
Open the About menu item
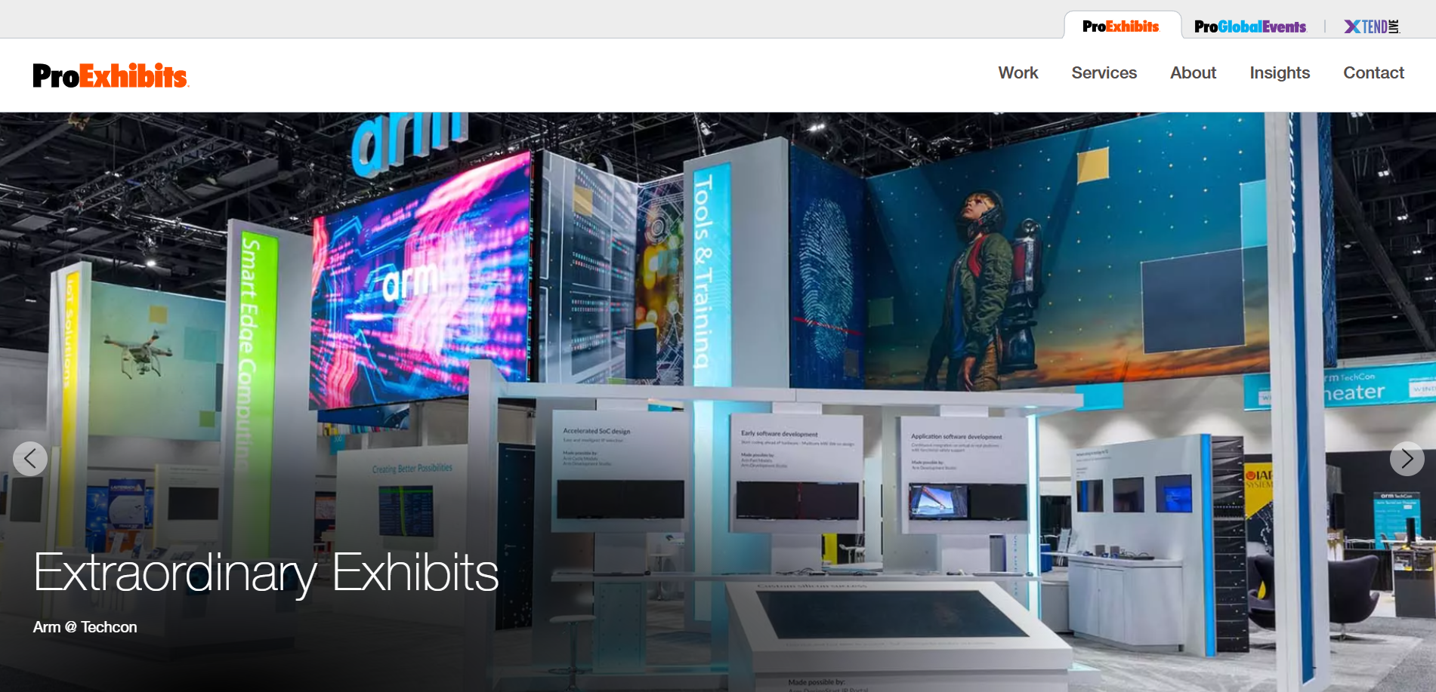pos(1193,73)
